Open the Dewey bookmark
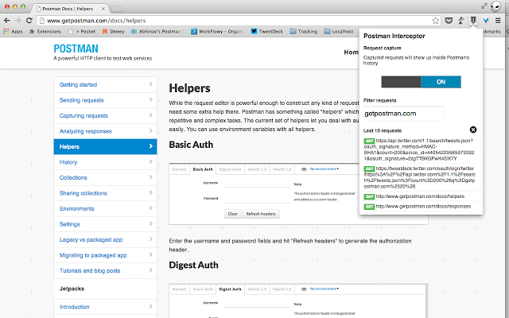Image resolution: width=509 pixels, height=318 pixels. pyautogui.click(x=113, y=32)
